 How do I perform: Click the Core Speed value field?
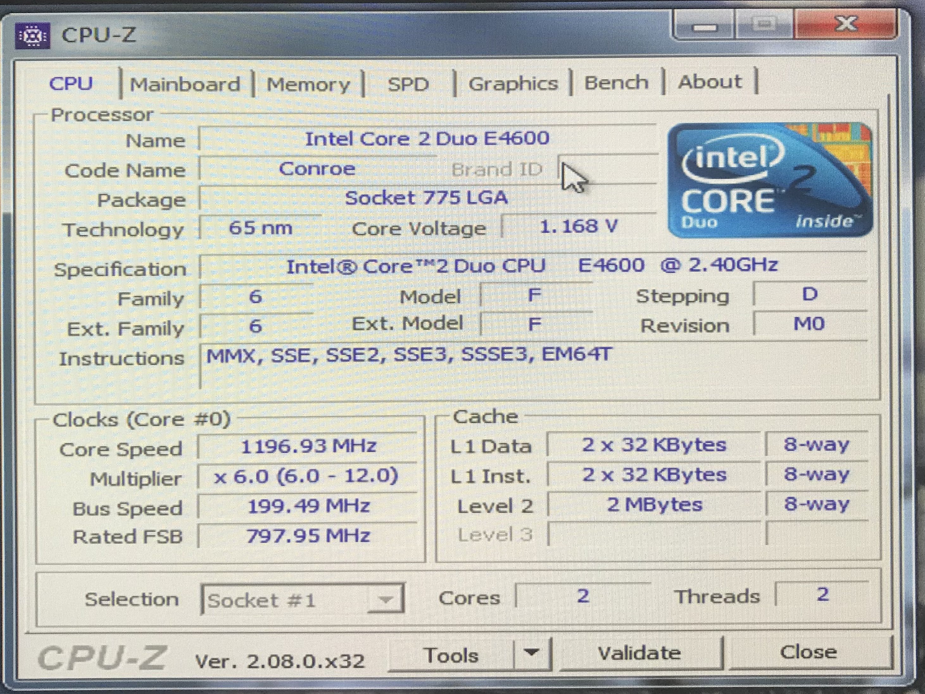(x=308, y=447)
